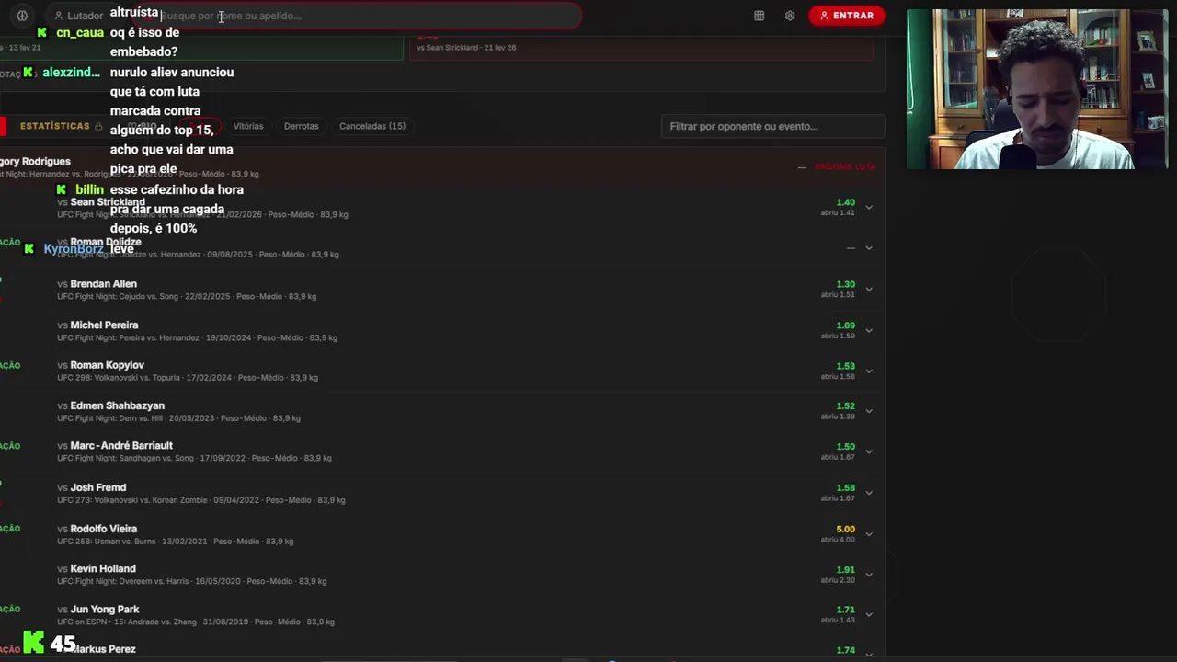Click the PRÓXIMA LUTA label
Screen dimensions: 1177x662
(845, 166)
